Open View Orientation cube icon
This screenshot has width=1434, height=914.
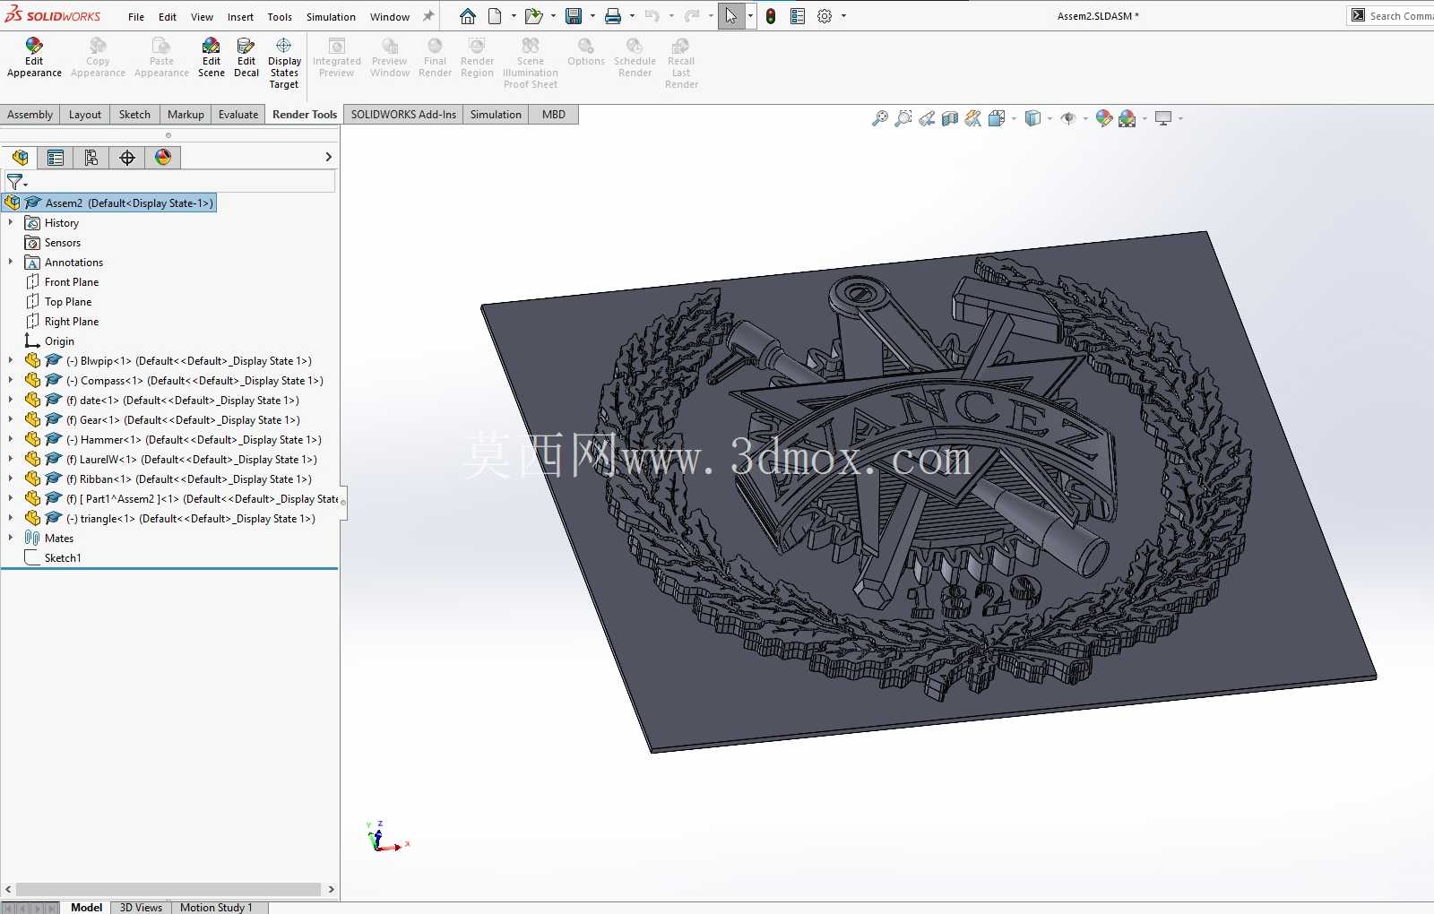coord(997,118)
